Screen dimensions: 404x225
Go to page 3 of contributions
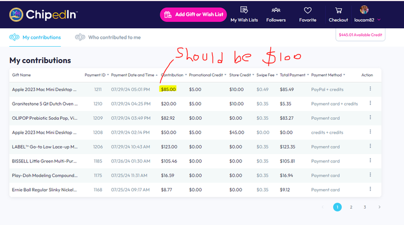pyautogui.click(x=365, y=207)
